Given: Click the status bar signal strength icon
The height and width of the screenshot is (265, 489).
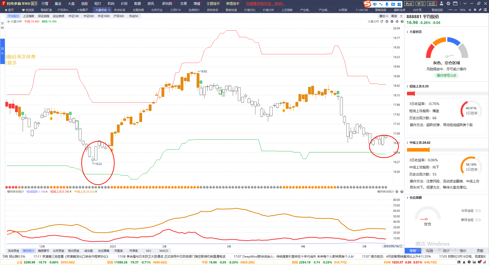Looking at the screenshot, I should click(x=484, y=262).
